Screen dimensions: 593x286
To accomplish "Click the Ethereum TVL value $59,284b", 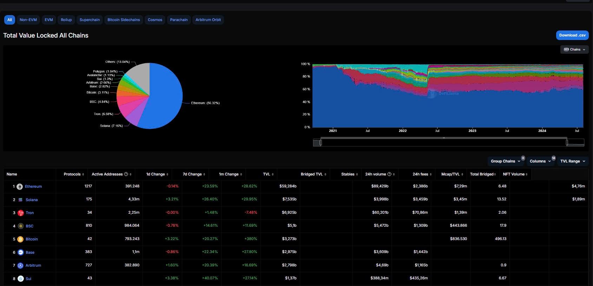I will (x=288, y=186).
